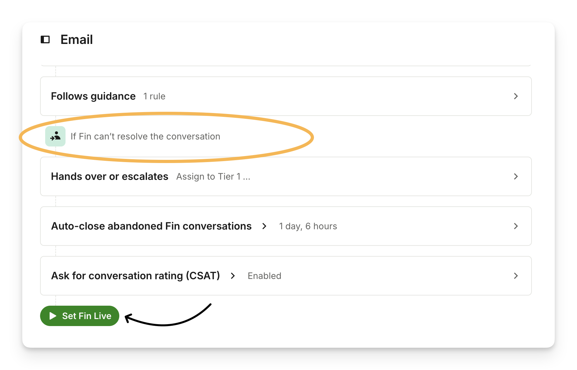Image resolution: width=577 pixels, height=370 pixels.
Task: Expand CSAT rating row using far-right chevron
Action: 516,276
